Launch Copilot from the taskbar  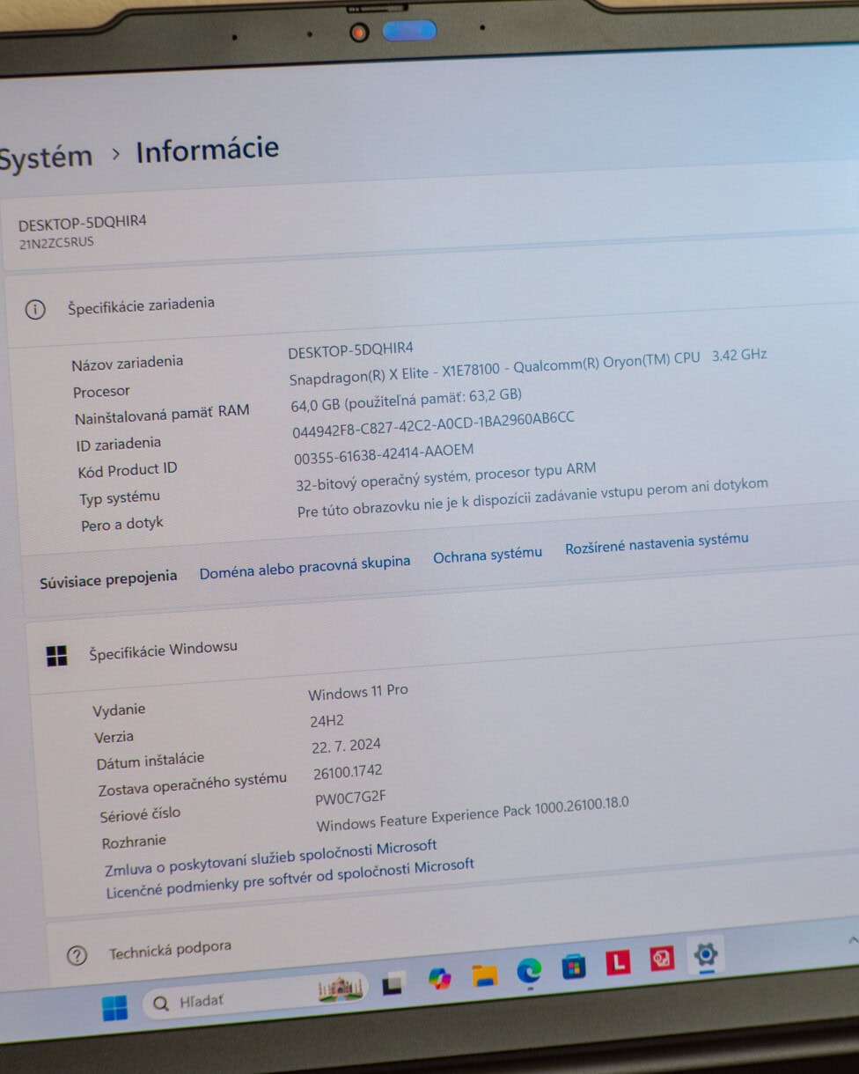439,978
